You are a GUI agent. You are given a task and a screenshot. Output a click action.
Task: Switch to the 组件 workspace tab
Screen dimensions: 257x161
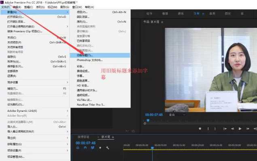click(149, 14)
